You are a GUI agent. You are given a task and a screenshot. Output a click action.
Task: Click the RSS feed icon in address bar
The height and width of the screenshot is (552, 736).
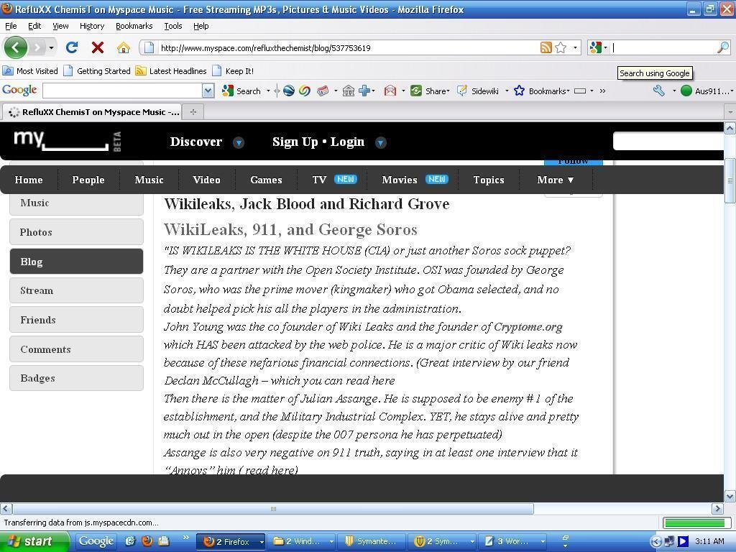click(546, 47)
